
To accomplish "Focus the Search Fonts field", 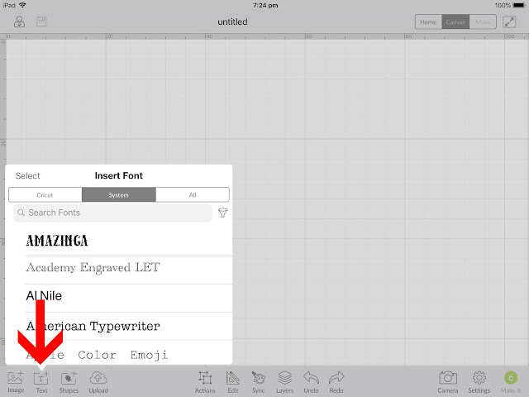I will click(112, 213).
